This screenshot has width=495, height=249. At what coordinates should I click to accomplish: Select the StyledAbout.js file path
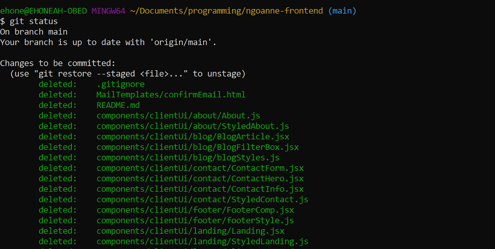point(193,126)
